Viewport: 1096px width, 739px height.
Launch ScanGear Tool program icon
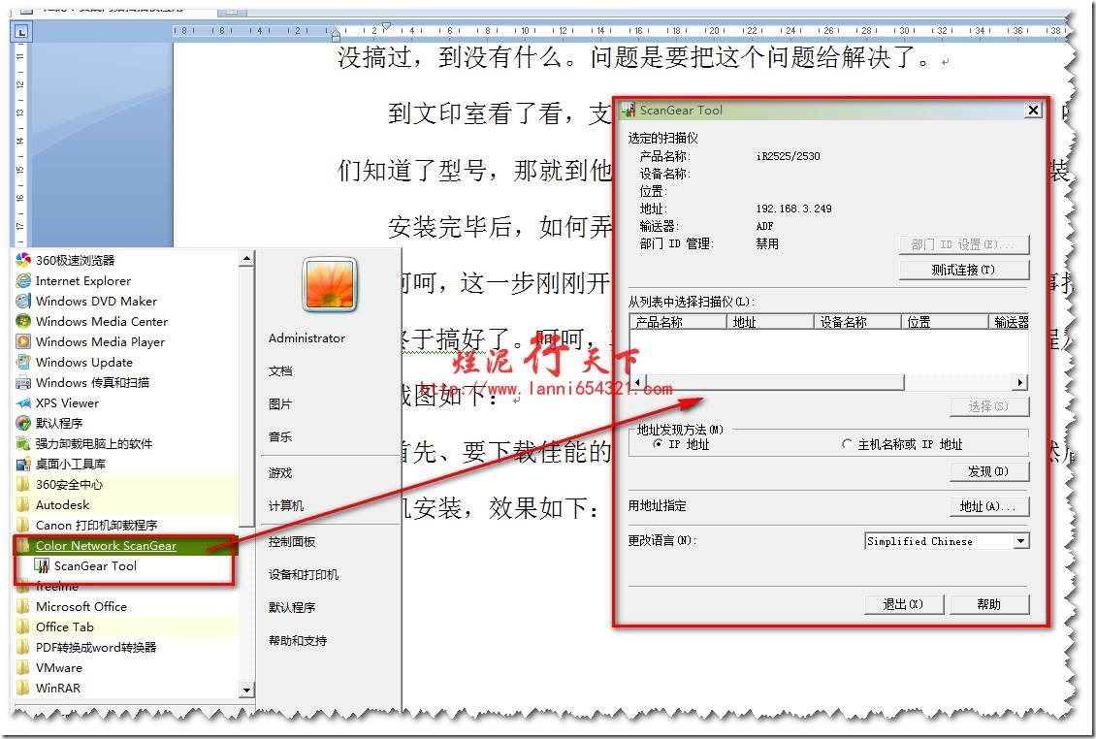pyautogui.click(x=42, y=565)
